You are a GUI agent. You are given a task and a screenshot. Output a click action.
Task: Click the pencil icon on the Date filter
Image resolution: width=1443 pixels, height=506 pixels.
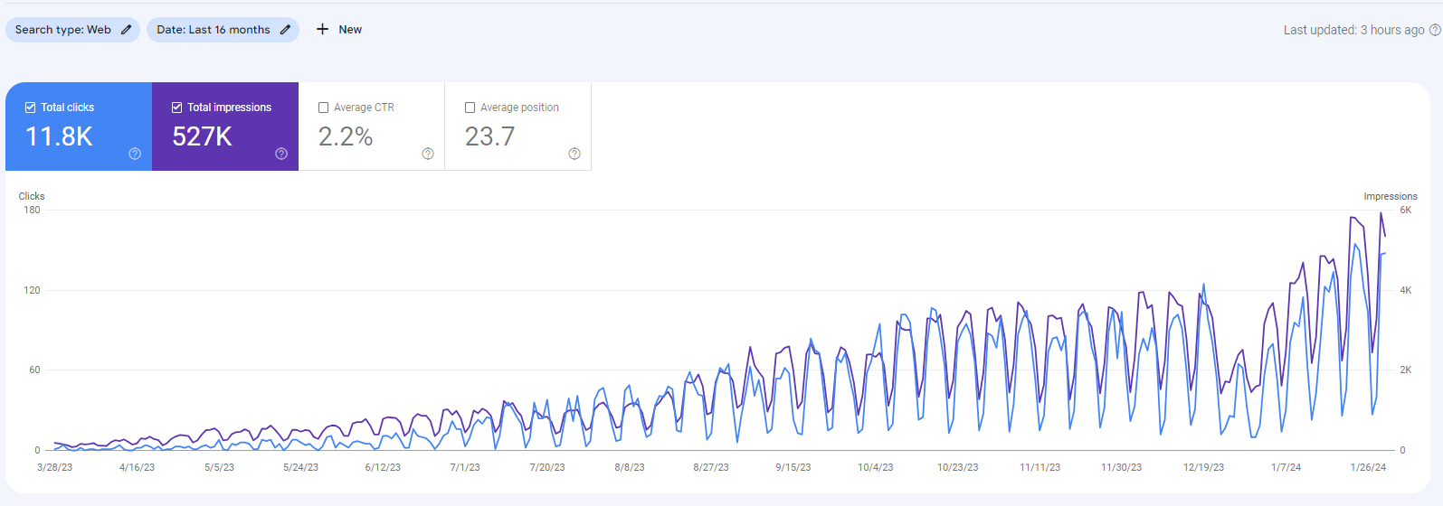pos(285,30)
